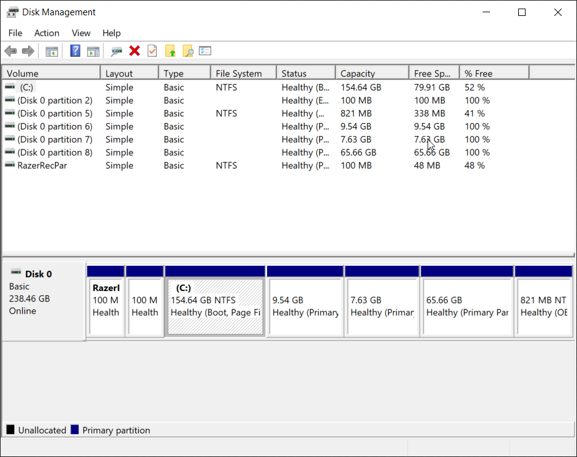Sort by the Free Space column header
Viewport: 577px width, 457px height.
(x=435, y=74)
